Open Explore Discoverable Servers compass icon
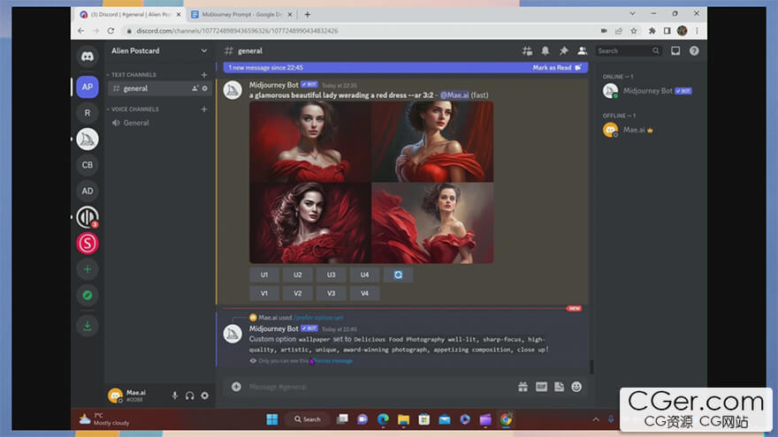The height and width of the screenshot is (437, 778). (88, 296)
